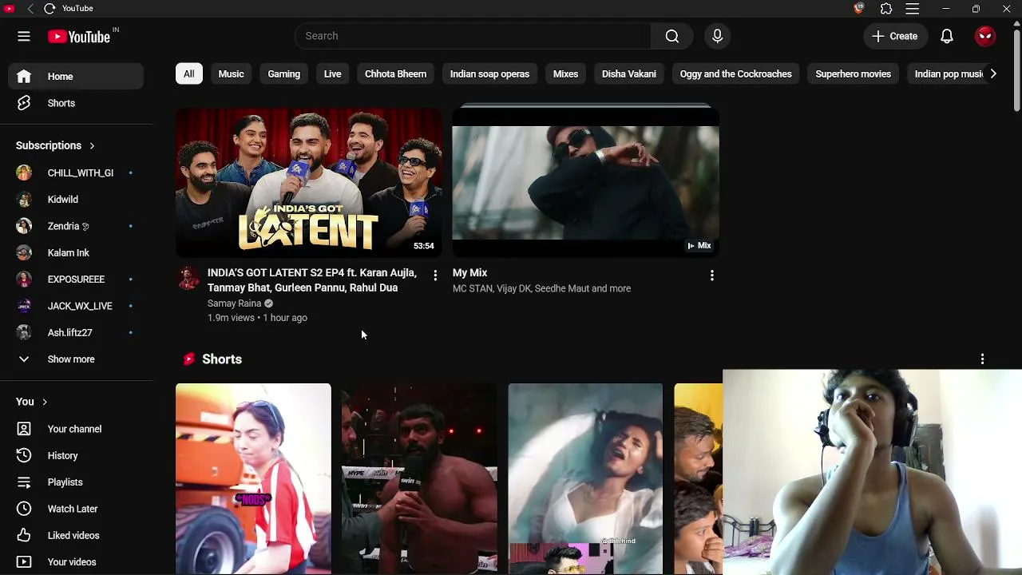Viewport: 1022px width, 575px height.
Task: Open JACK_WX_LIVE channel avatar
Action: pos(24,306)
